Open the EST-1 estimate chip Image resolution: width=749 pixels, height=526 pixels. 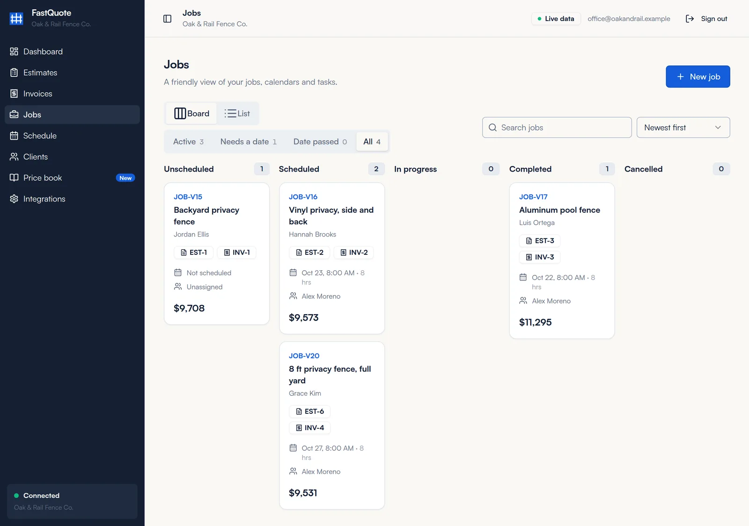tap(194, 252)
